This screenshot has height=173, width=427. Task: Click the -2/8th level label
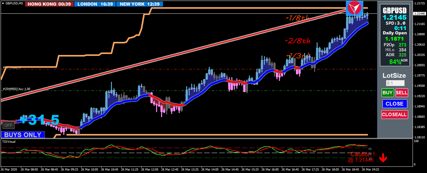pyautogui.click(x=298, y=41)
